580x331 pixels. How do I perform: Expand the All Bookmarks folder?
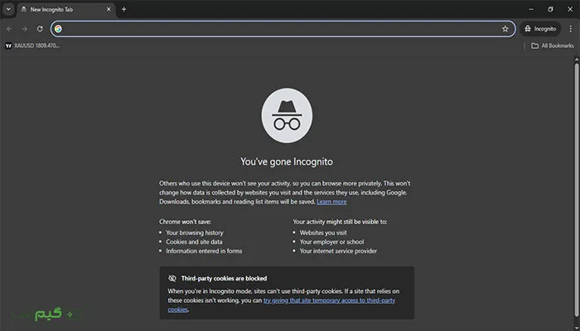[x=551, y=46]
